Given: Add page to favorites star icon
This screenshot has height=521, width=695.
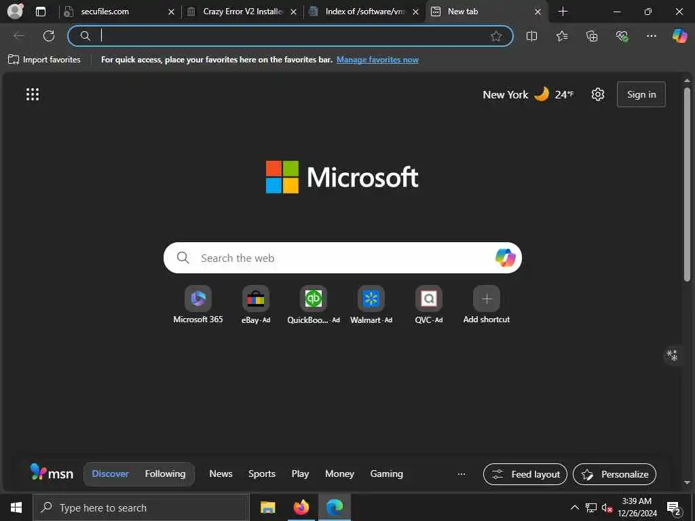Looking at the screenshot, I should coord(496,36).
